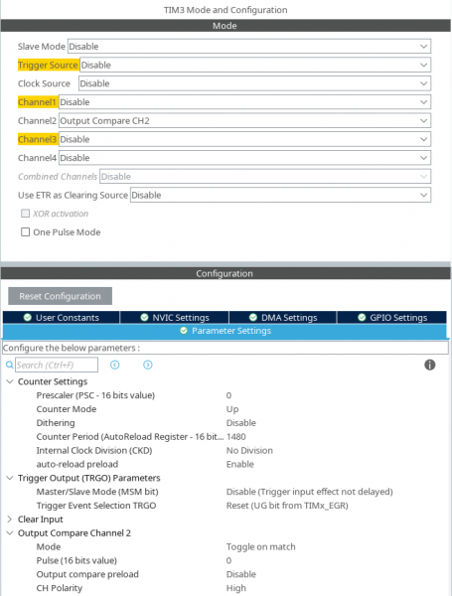Screen dimensions: 452x596
Task: Open the Slave Mode dropdown
Action: point(249,47)
